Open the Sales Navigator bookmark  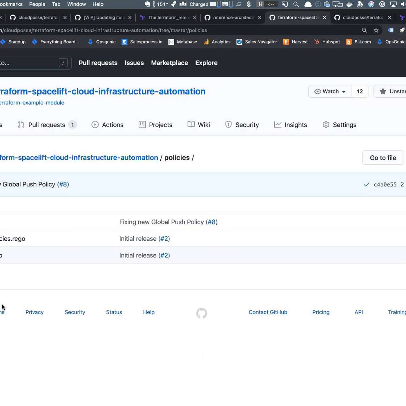(257, 42)
